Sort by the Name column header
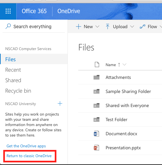 [111, 65]
